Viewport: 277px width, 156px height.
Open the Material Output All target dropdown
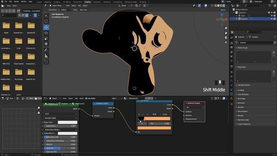pos(194,107)
